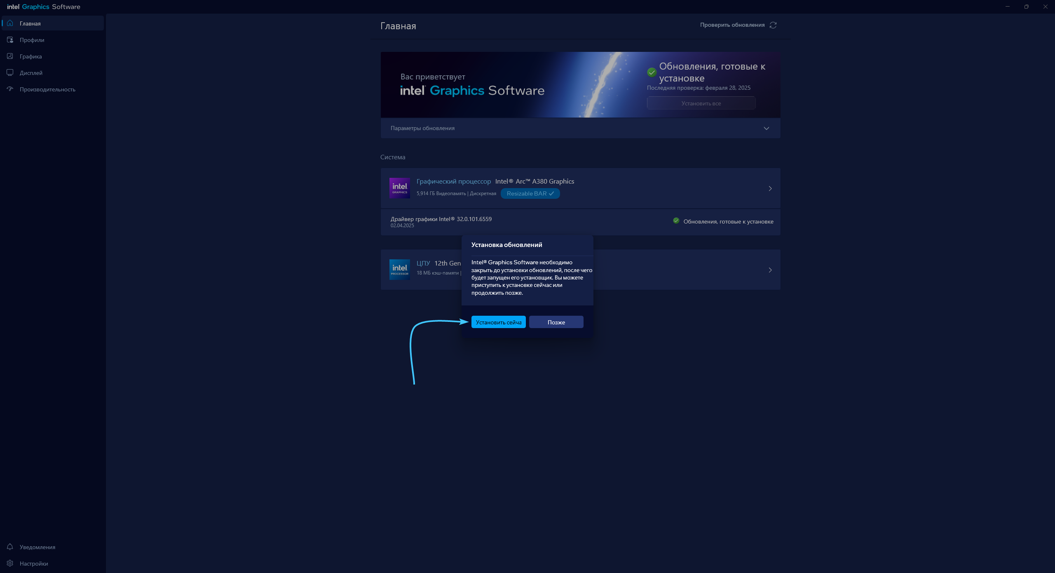Minimize the Intel Graphics Software window
Viewport: 1055px width, 573px height.
[x=1008, y=7]
